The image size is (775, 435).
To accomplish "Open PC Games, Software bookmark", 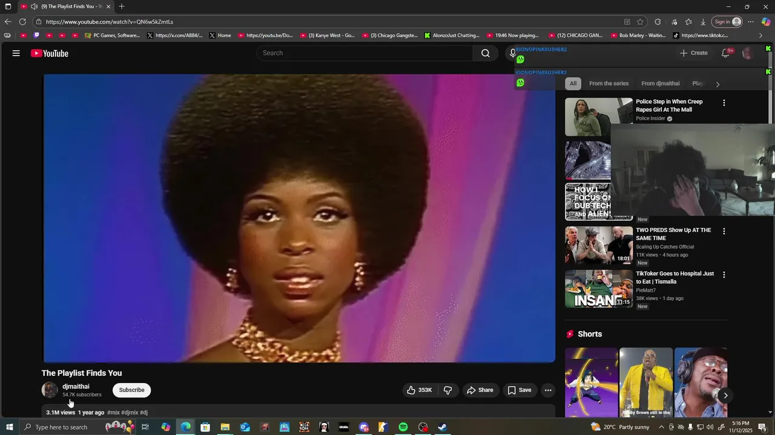I will coord(113,36).
